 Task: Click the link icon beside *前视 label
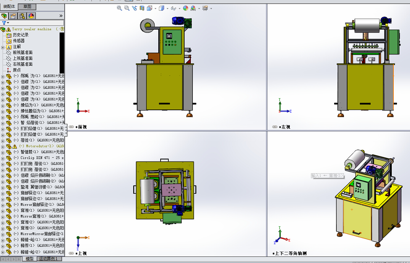tap(71, 127)
